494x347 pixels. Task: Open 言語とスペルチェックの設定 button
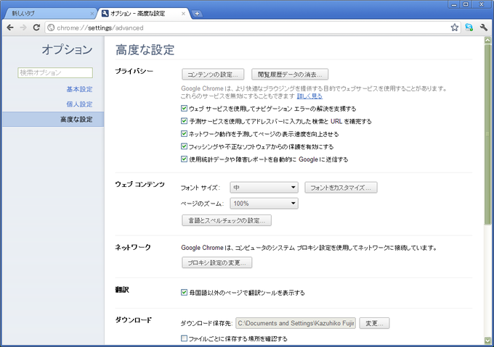(x=227, y=220)
